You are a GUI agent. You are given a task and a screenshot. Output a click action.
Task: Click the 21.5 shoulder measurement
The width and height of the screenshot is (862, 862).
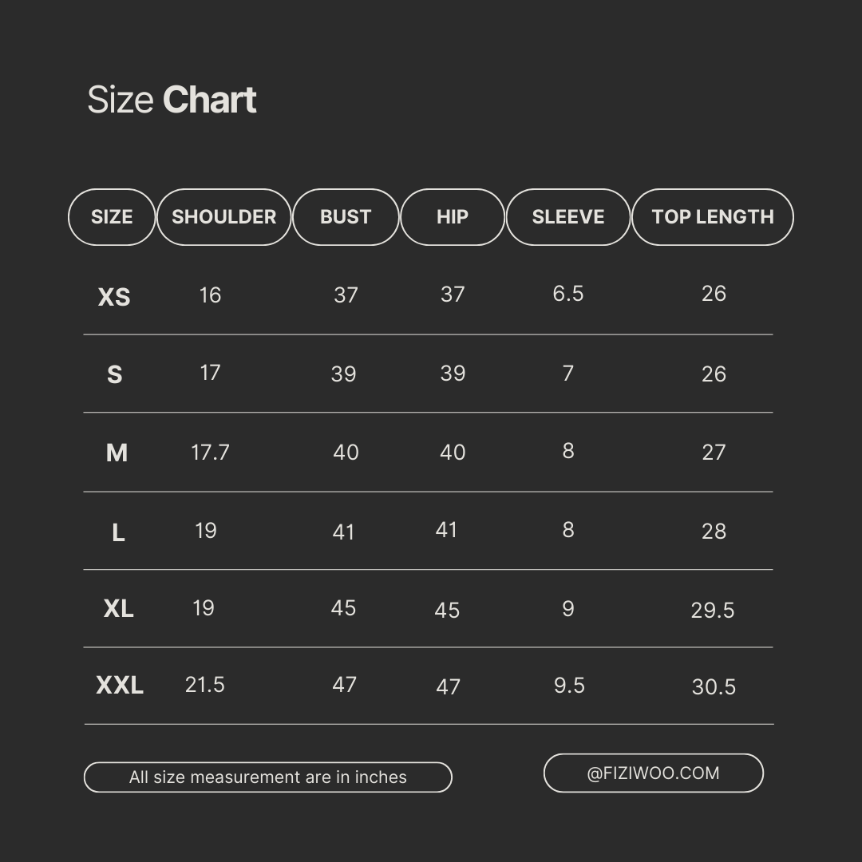point(205,685)
